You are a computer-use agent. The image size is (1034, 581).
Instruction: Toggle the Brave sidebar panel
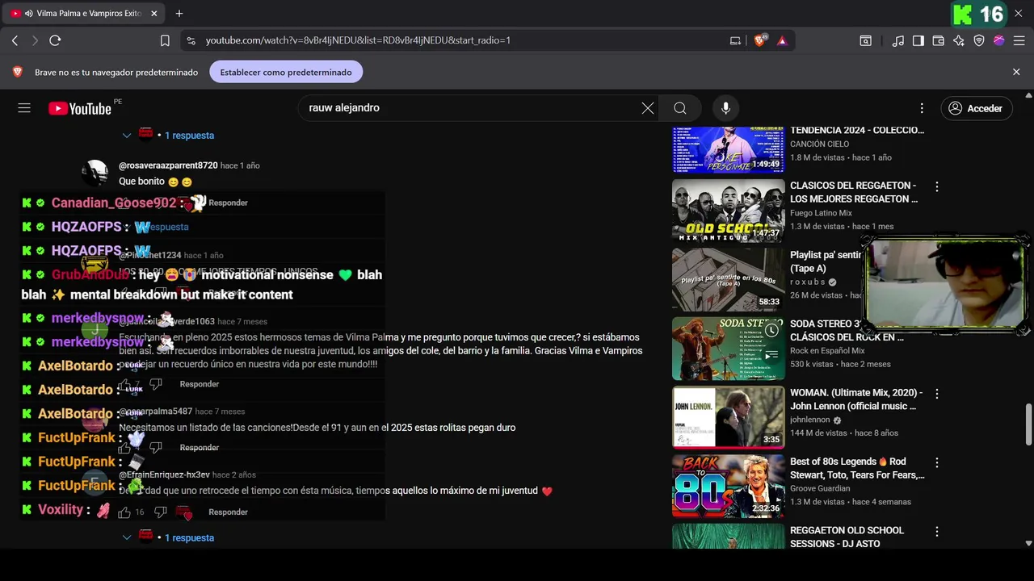pyautogui.click(x=918, y=40)
